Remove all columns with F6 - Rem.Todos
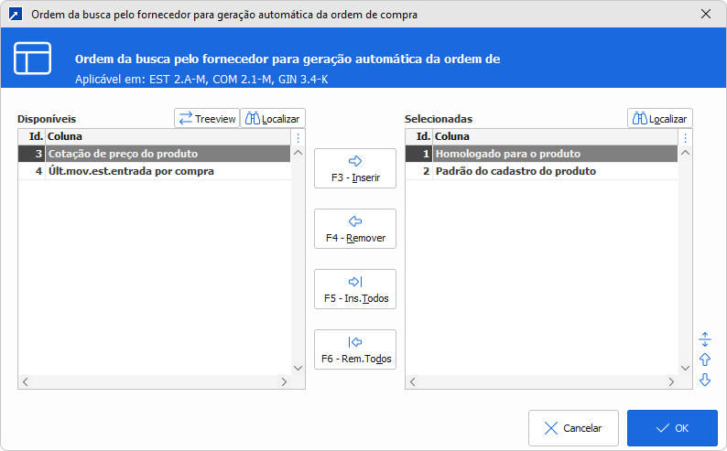Viewport: 727px width, 451px height. click(x=355, y=349)
